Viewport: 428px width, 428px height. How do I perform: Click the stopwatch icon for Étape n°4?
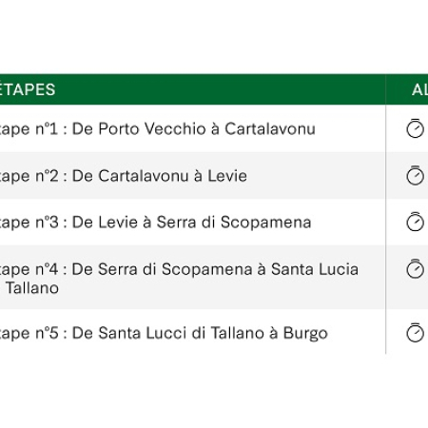[x=415, y=269]
